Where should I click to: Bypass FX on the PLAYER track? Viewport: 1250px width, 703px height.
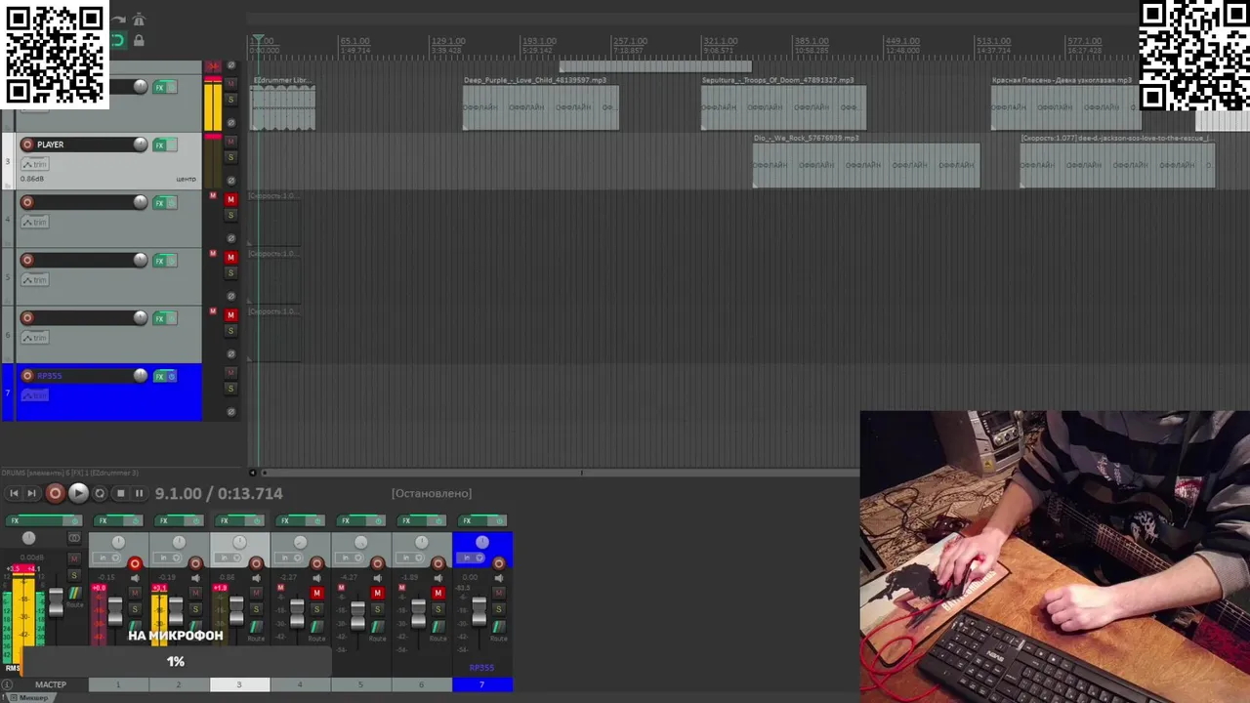(x=172, y=145)
